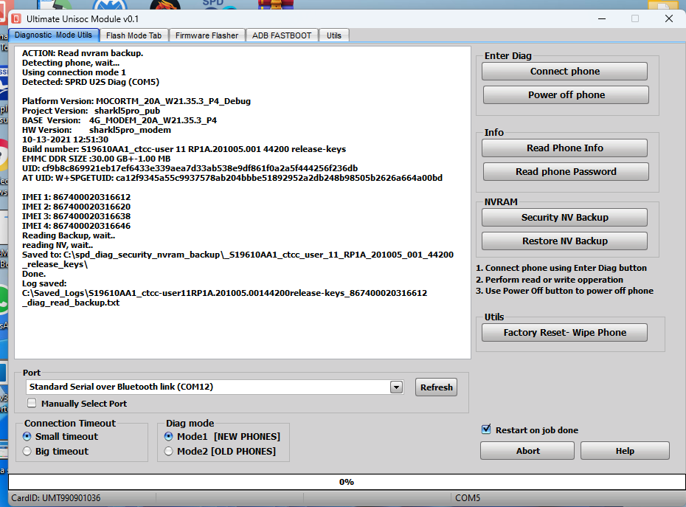Switch to the Flash Mode Tab
The width and height of the screenshot is (686, 507).
coord(134,35)
